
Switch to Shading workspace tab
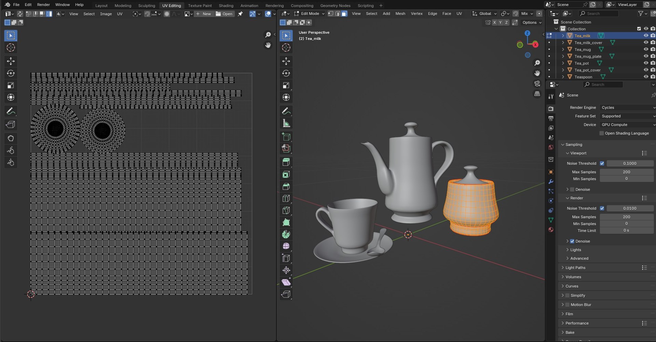(x=226, y=5)
